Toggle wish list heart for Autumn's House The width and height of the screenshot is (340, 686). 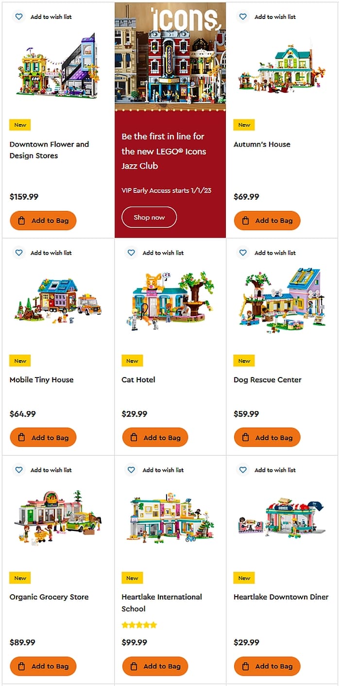243,17
